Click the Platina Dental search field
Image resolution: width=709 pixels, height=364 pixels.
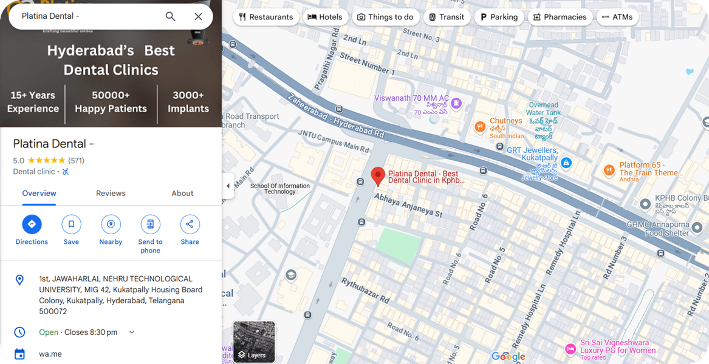(85, 16)
